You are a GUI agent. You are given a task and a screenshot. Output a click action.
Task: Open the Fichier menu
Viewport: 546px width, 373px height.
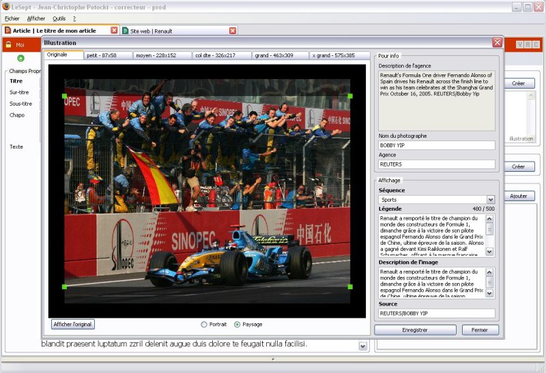(x=12, y=18)
